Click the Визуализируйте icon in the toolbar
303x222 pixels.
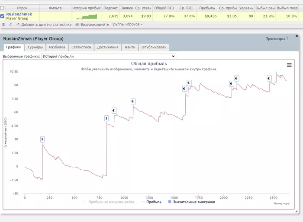77,25
